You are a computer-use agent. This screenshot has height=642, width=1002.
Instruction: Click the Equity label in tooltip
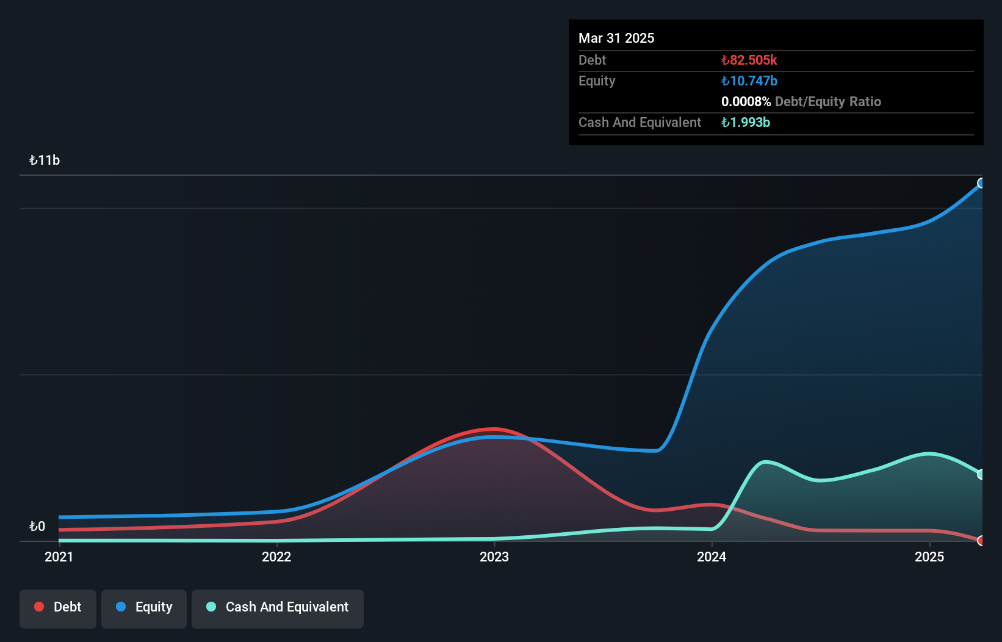tap(597, 81)
